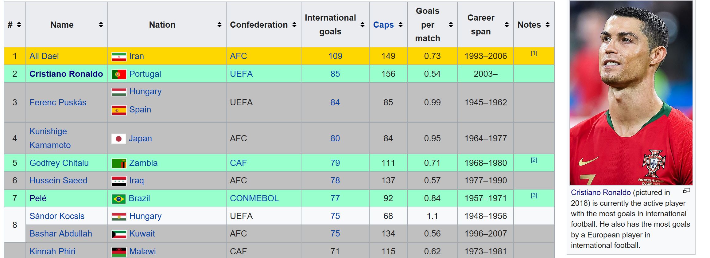The height and width of the screenshot is (258, 710).
Task: Open Ali Daei's player page
Action: (x=44, y=56)
